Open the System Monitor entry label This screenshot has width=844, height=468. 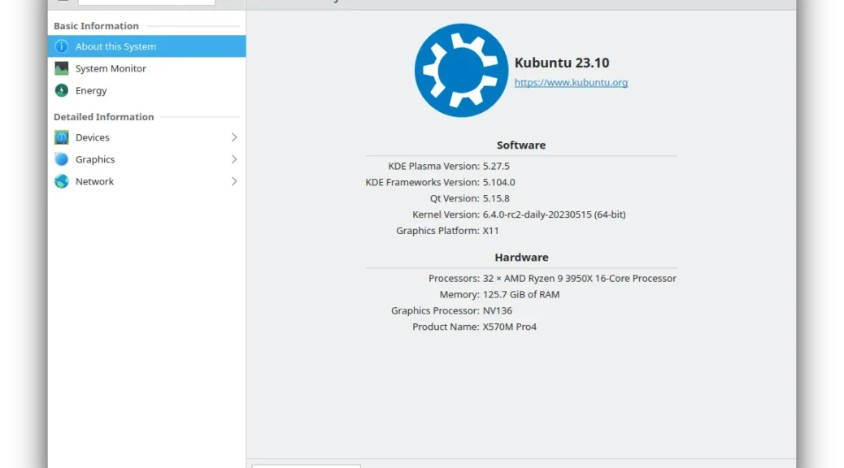pos(111,68)
